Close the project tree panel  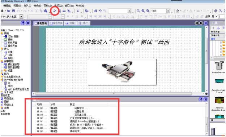[x=28, y=23]
